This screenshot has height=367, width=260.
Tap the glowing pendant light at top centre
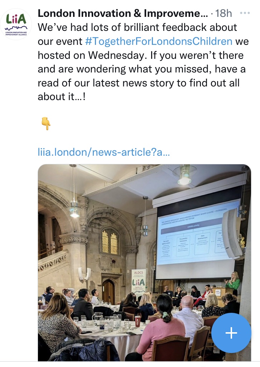[184, 177]
